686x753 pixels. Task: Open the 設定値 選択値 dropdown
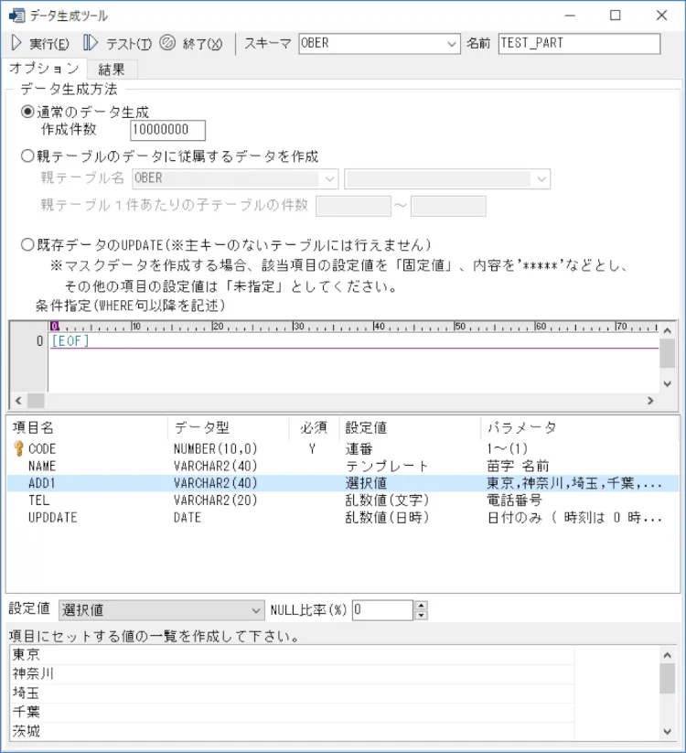click(x=161, y=610)
